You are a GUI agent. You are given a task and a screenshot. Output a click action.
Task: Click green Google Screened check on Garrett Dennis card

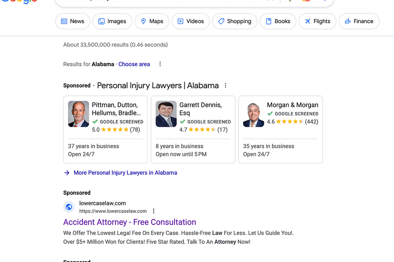[183, 122]
